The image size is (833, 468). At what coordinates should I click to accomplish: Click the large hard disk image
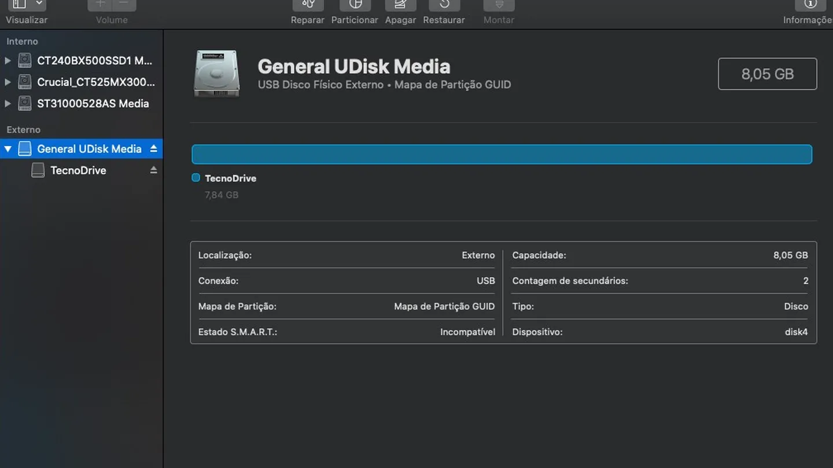tap(216, 73)
